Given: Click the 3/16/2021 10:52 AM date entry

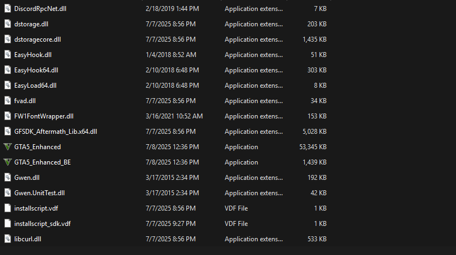Looking at the screenshot, I should [174, 116].
